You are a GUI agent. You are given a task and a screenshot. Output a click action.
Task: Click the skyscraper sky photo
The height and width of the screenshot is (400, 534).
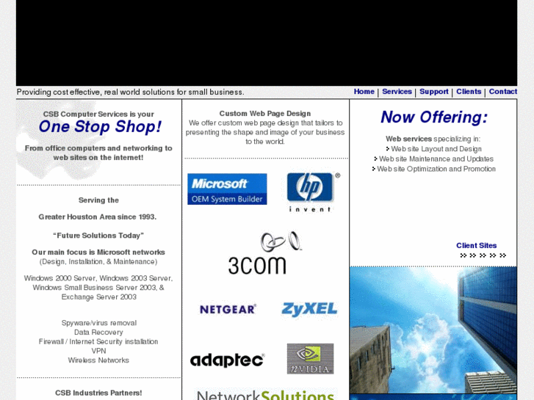tap(433, 330)
